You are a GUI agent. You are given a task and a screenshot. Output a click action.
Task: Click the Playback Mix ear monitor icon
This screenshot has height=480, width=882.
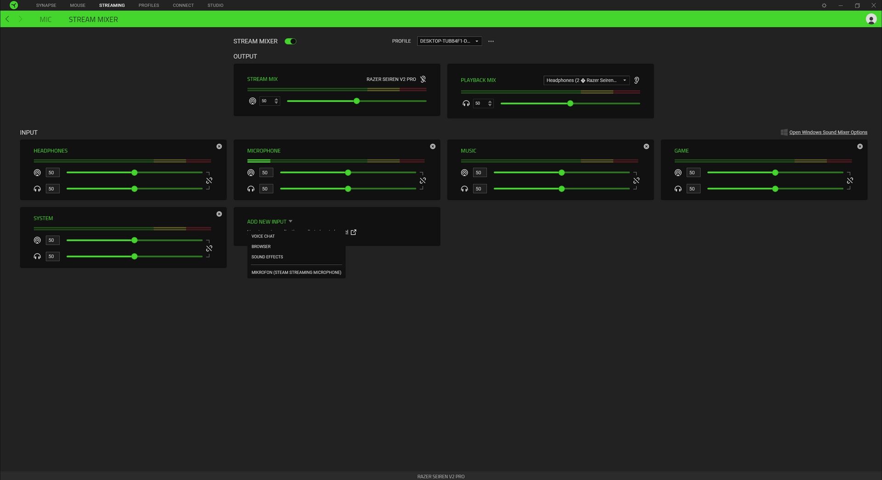pos(637,80)
